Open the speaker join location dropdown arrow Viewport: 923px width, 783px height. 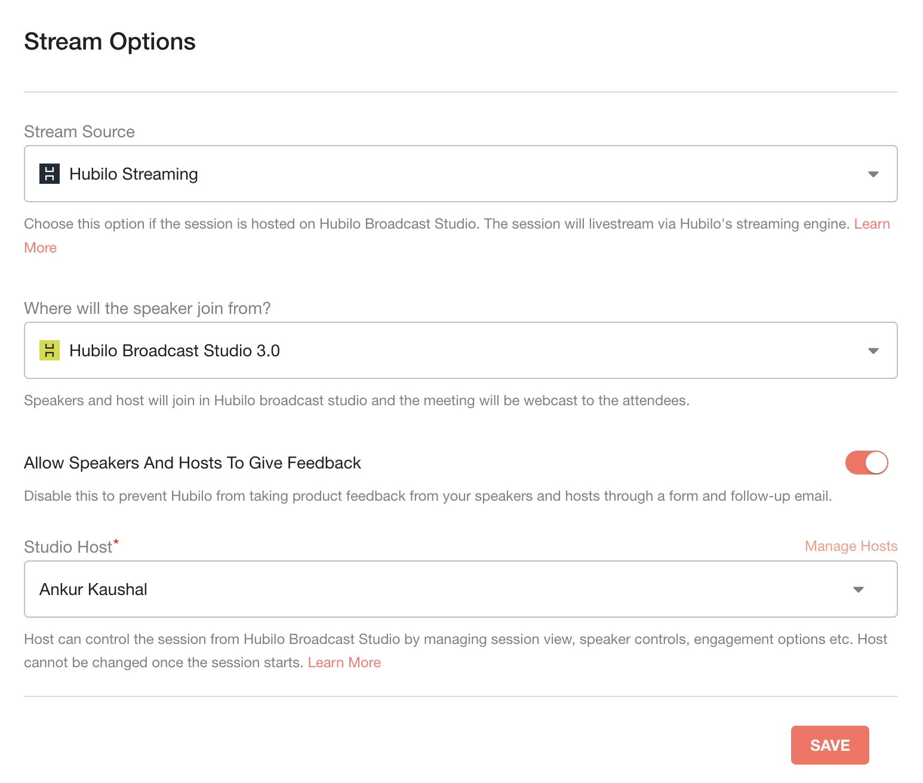pyautogui.click(x=873, y=351)
